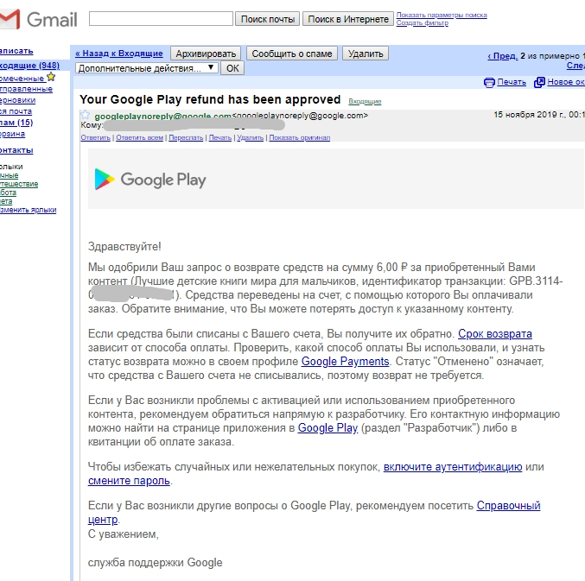The image size is (585, 581).
Task: Go to previous message via Пред.
Action: [503, 56]
